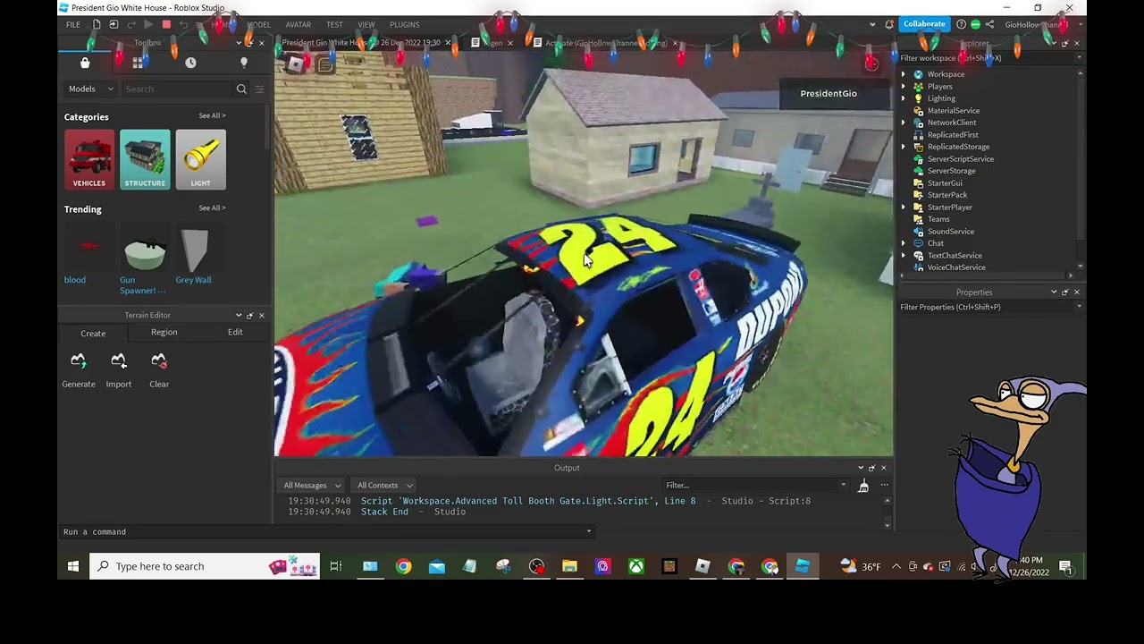1144x644 pixels.
Task: Click the Collaborate button
Action: click(924, 24)
